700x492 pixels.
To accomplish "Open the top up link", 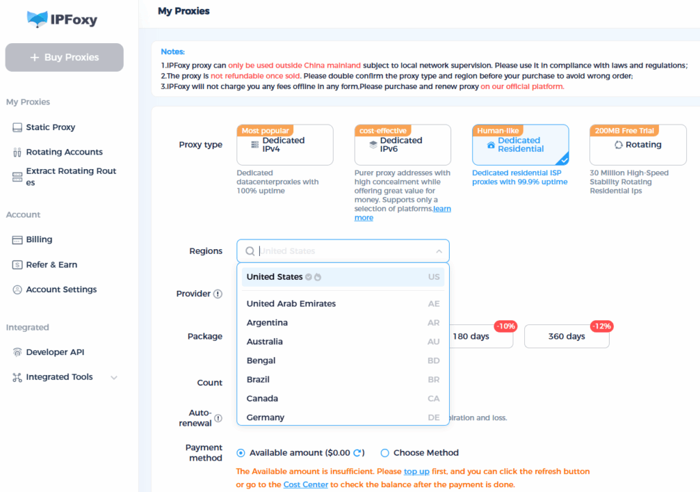I will coord(416,471).
